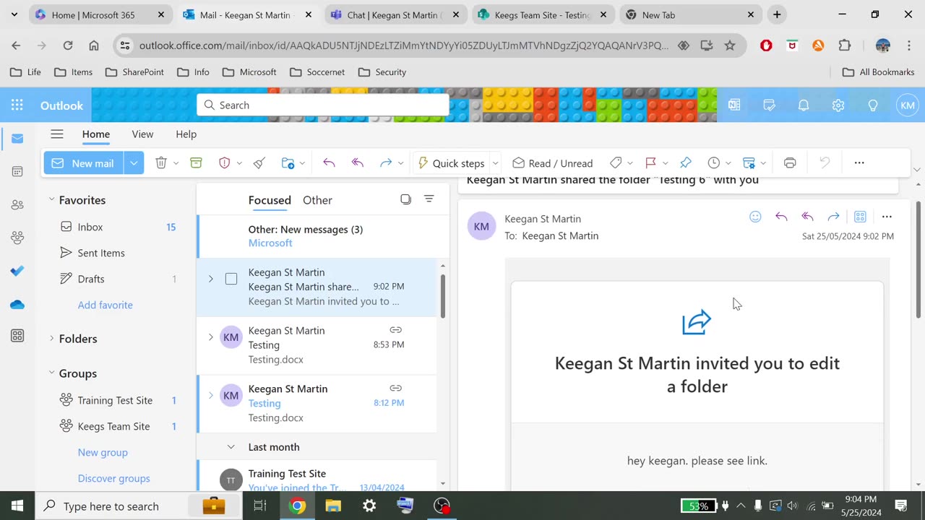Screen dimensions: 925x520
Task: Click the Sweep broom icon
Action: tap(259, 163)
